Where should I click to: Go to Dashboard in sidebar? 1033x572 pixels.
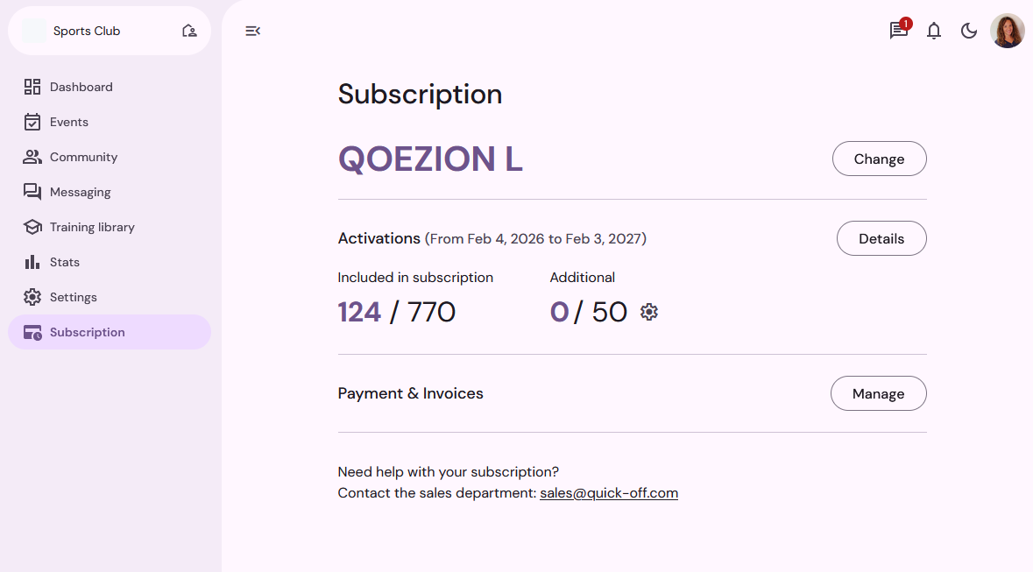(81, 87)
